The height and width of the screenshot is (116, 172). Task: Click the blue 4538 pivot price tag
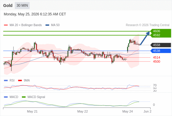[x=161, y=51]
